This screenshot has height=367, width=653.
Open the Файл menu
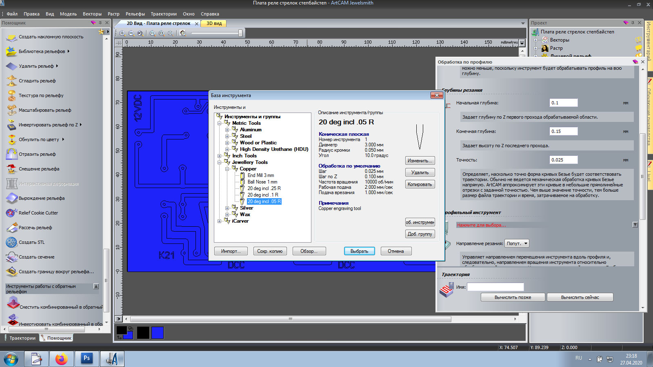[x=12, y=14]
